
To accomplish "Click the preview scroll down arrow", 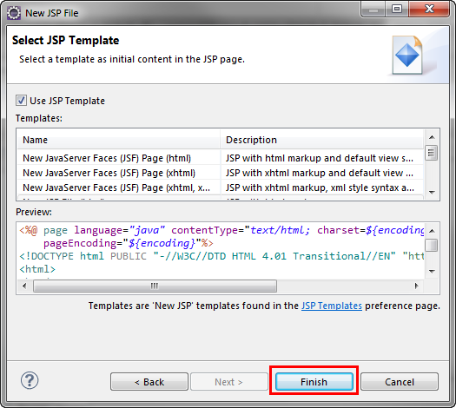I will point(432,272).
